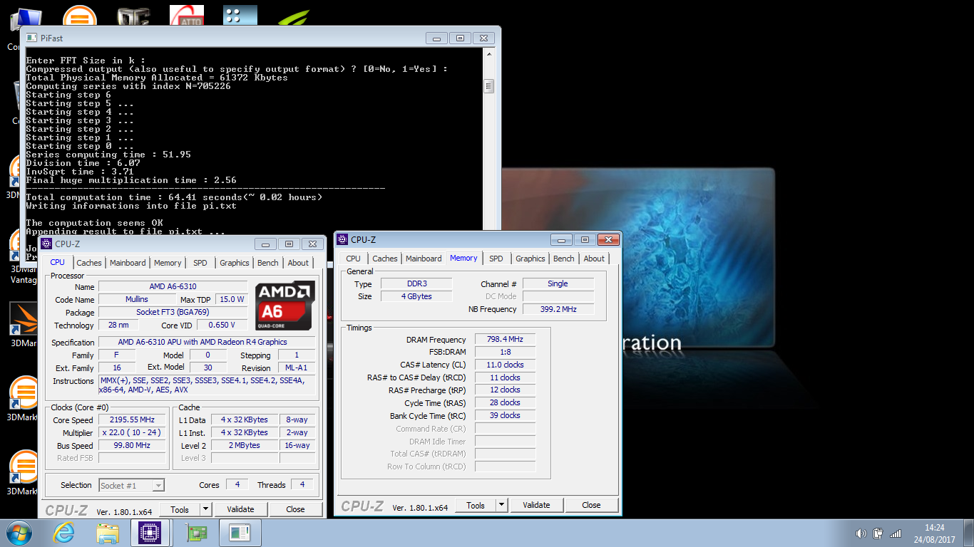Open Tools arrow in Memory tab CPU-Z window
This screenshot has width=974, height=547.
point(501,505)
